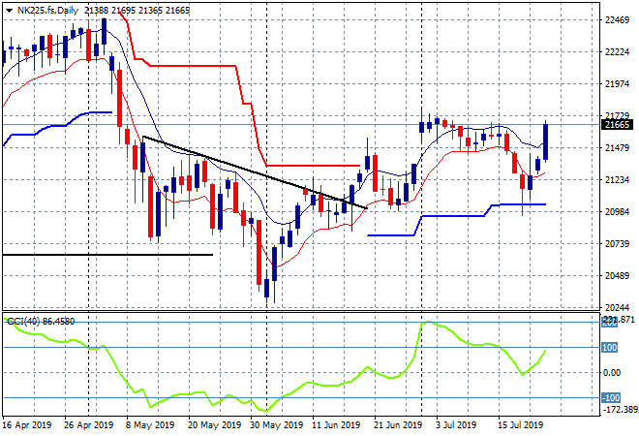Click price axis label 20739
Viewport: 639px width, 436px height.
(617, 243)
